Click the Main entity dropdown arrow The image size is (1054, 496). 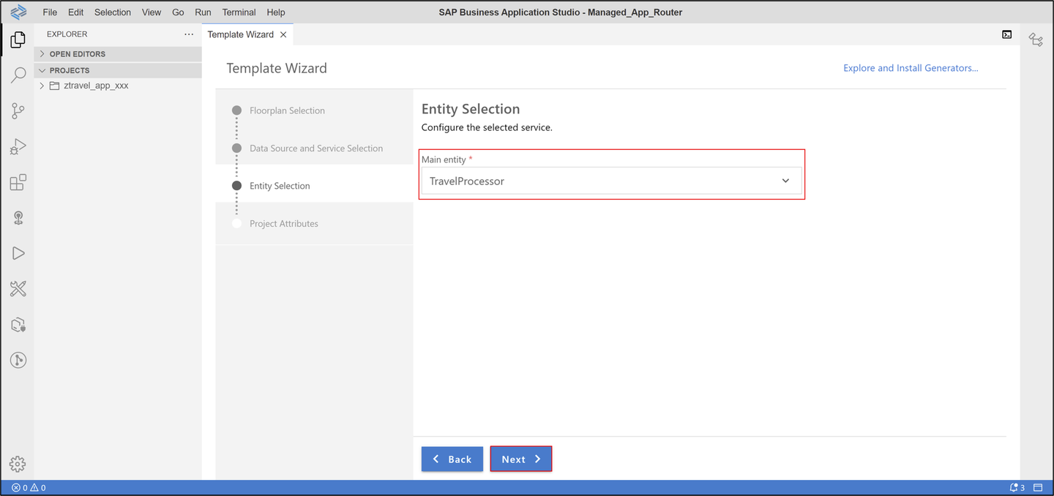pyautogui.click(x=785, y=181)
